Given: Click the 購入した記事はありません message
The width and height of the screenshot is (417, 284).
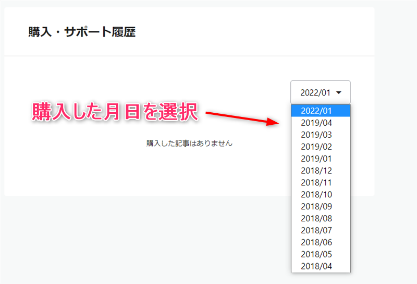Looking at the screenshot, I should (189, 144).
